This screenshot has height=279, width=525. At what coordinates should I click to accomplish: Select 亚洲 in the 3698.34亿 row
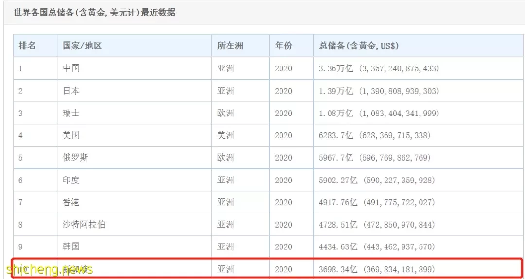pyautogui.click(x=226, y=269)
